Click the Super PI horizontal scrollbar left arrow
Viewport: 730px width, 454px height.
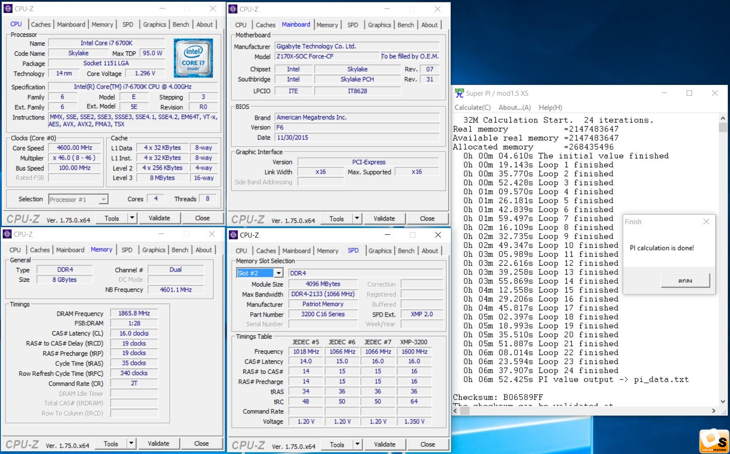(x=456, y=410)
